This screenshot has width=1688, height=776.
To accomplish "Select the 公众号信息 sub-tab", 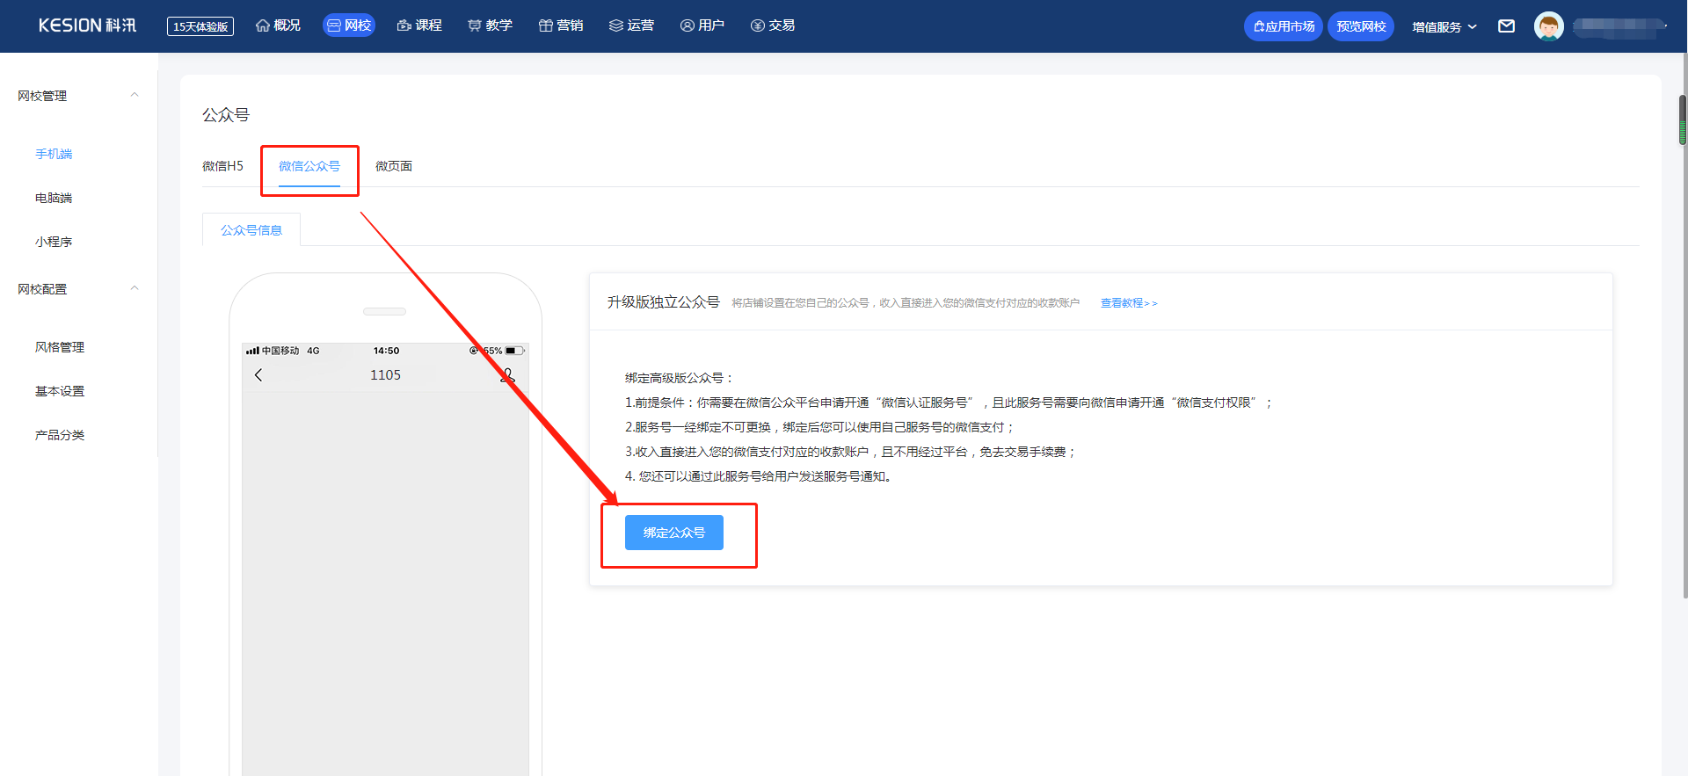I will coord(251,230).
